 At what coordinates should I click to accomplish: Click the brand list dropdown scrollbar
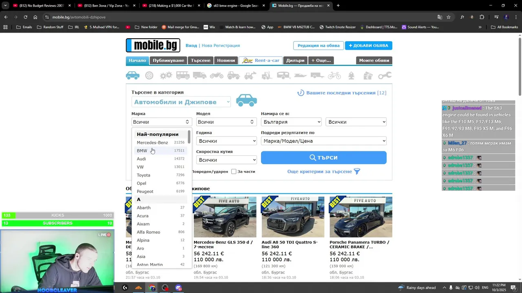pyautogui.click(x=189, y=137)
